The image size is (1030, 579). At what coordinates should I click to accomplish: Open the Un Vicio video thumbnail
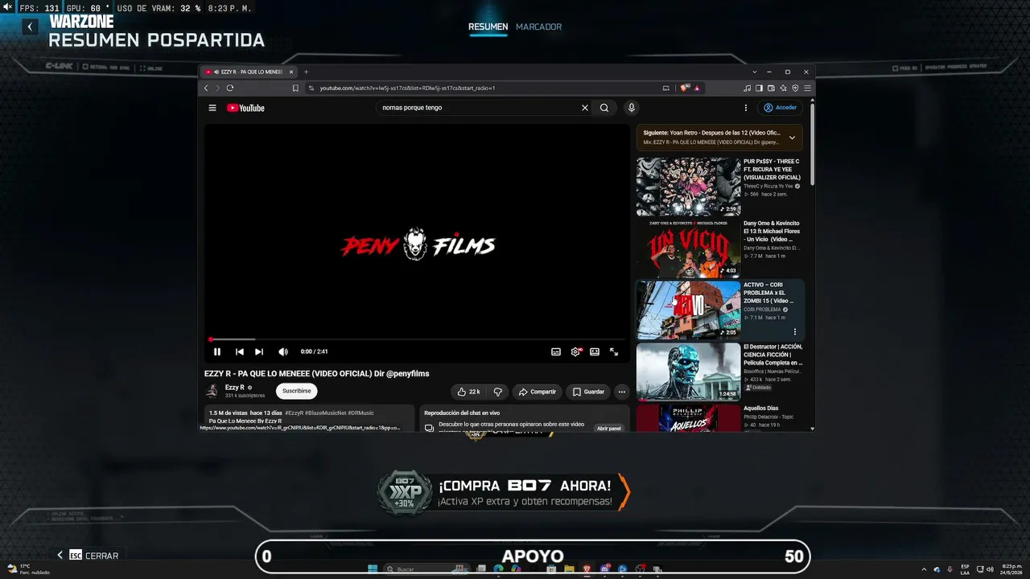[689, 248]
